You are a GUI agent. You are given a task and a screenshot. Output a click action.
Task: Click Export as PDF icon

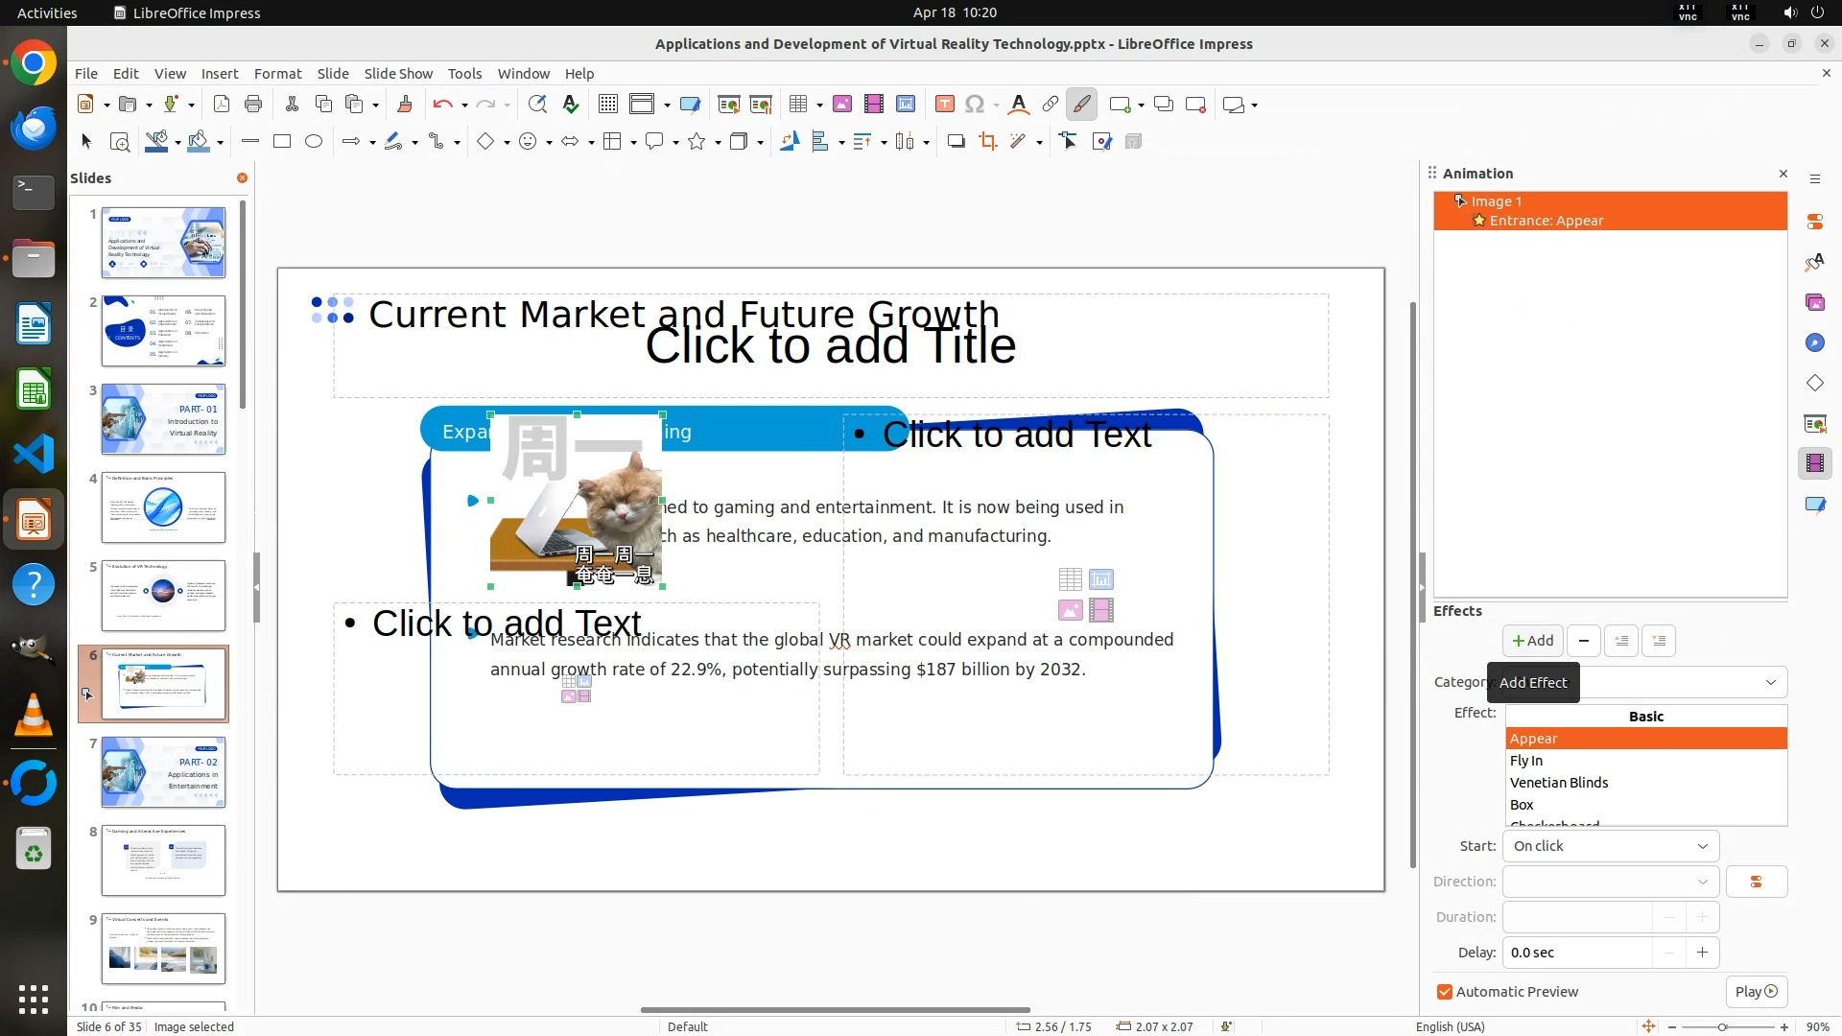coord(222,105)
